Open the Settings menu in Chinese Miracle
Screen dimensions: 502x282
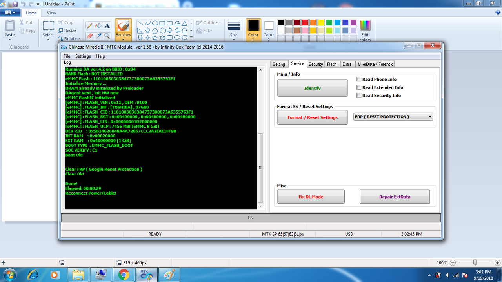click(x=83, y=56)
